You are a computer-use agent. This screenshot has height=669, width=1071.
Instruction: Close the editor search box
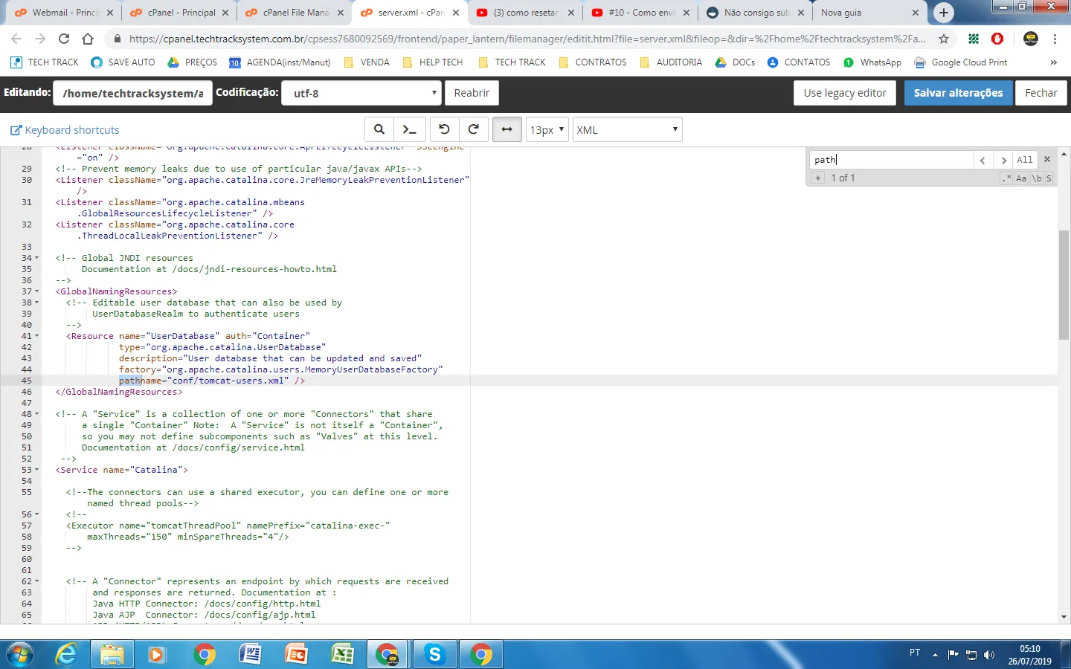pos(1047,159)
